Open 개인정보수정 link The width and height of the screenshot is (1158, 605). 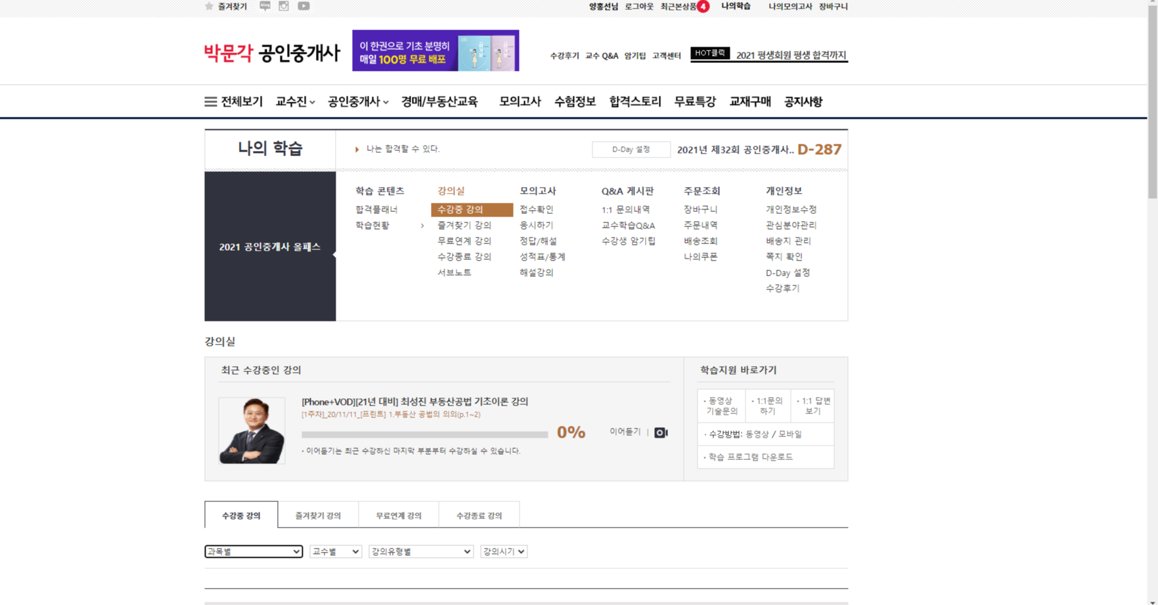(791, 209)
